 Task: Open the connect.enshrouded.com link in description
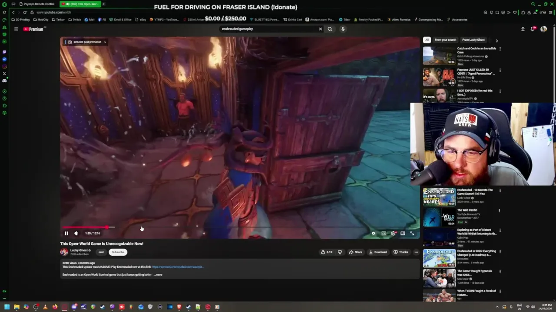coord(177,267)
